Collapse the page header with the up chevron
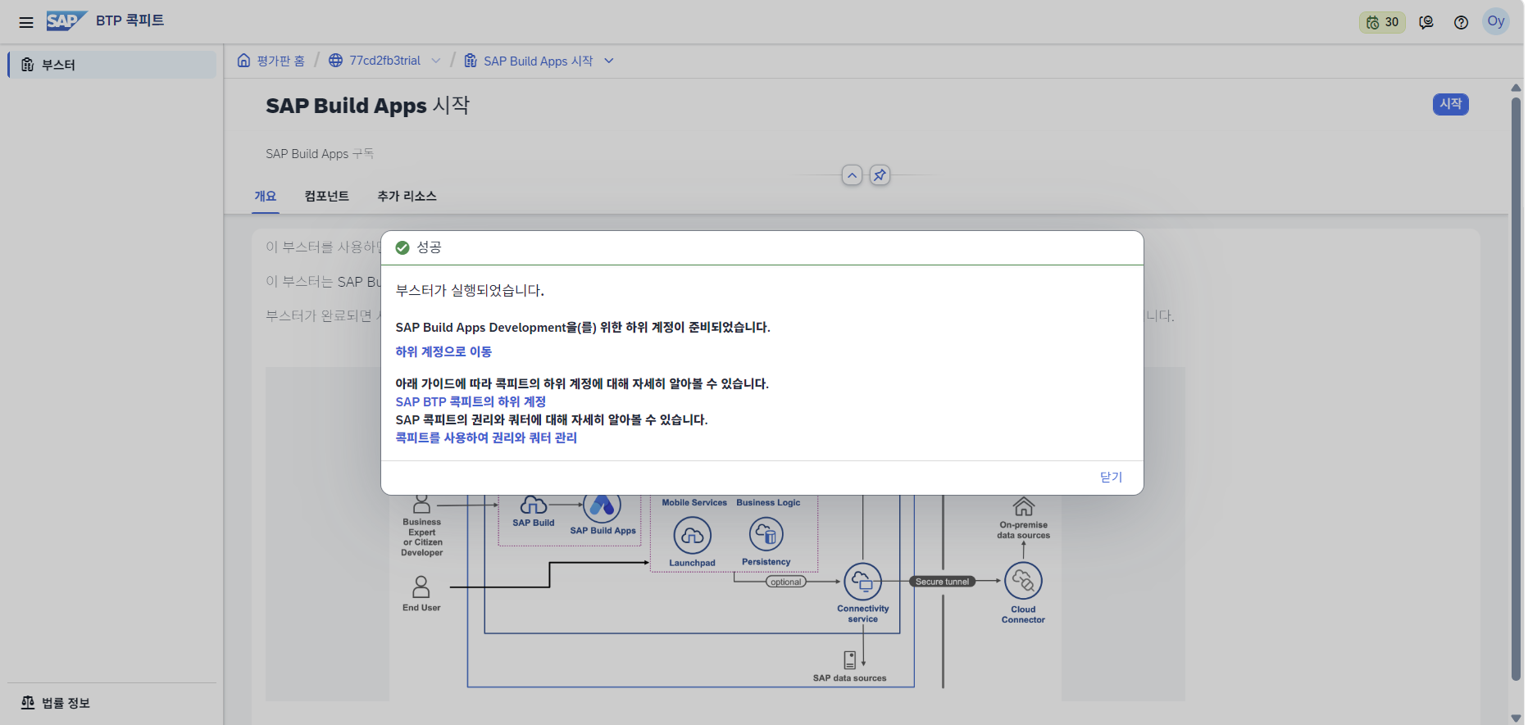 point(852,175)
